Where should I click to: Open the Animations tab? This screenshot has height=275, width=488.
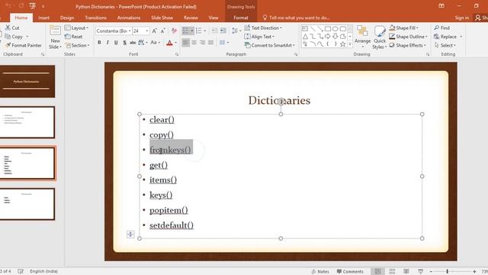(x=129, y=18)
